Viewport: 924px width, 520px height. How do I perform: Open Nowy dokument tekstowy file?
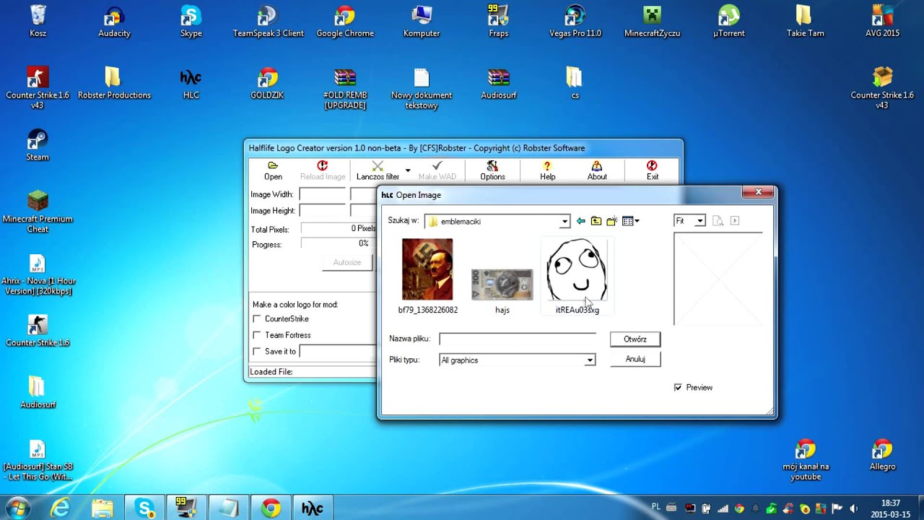422,88
